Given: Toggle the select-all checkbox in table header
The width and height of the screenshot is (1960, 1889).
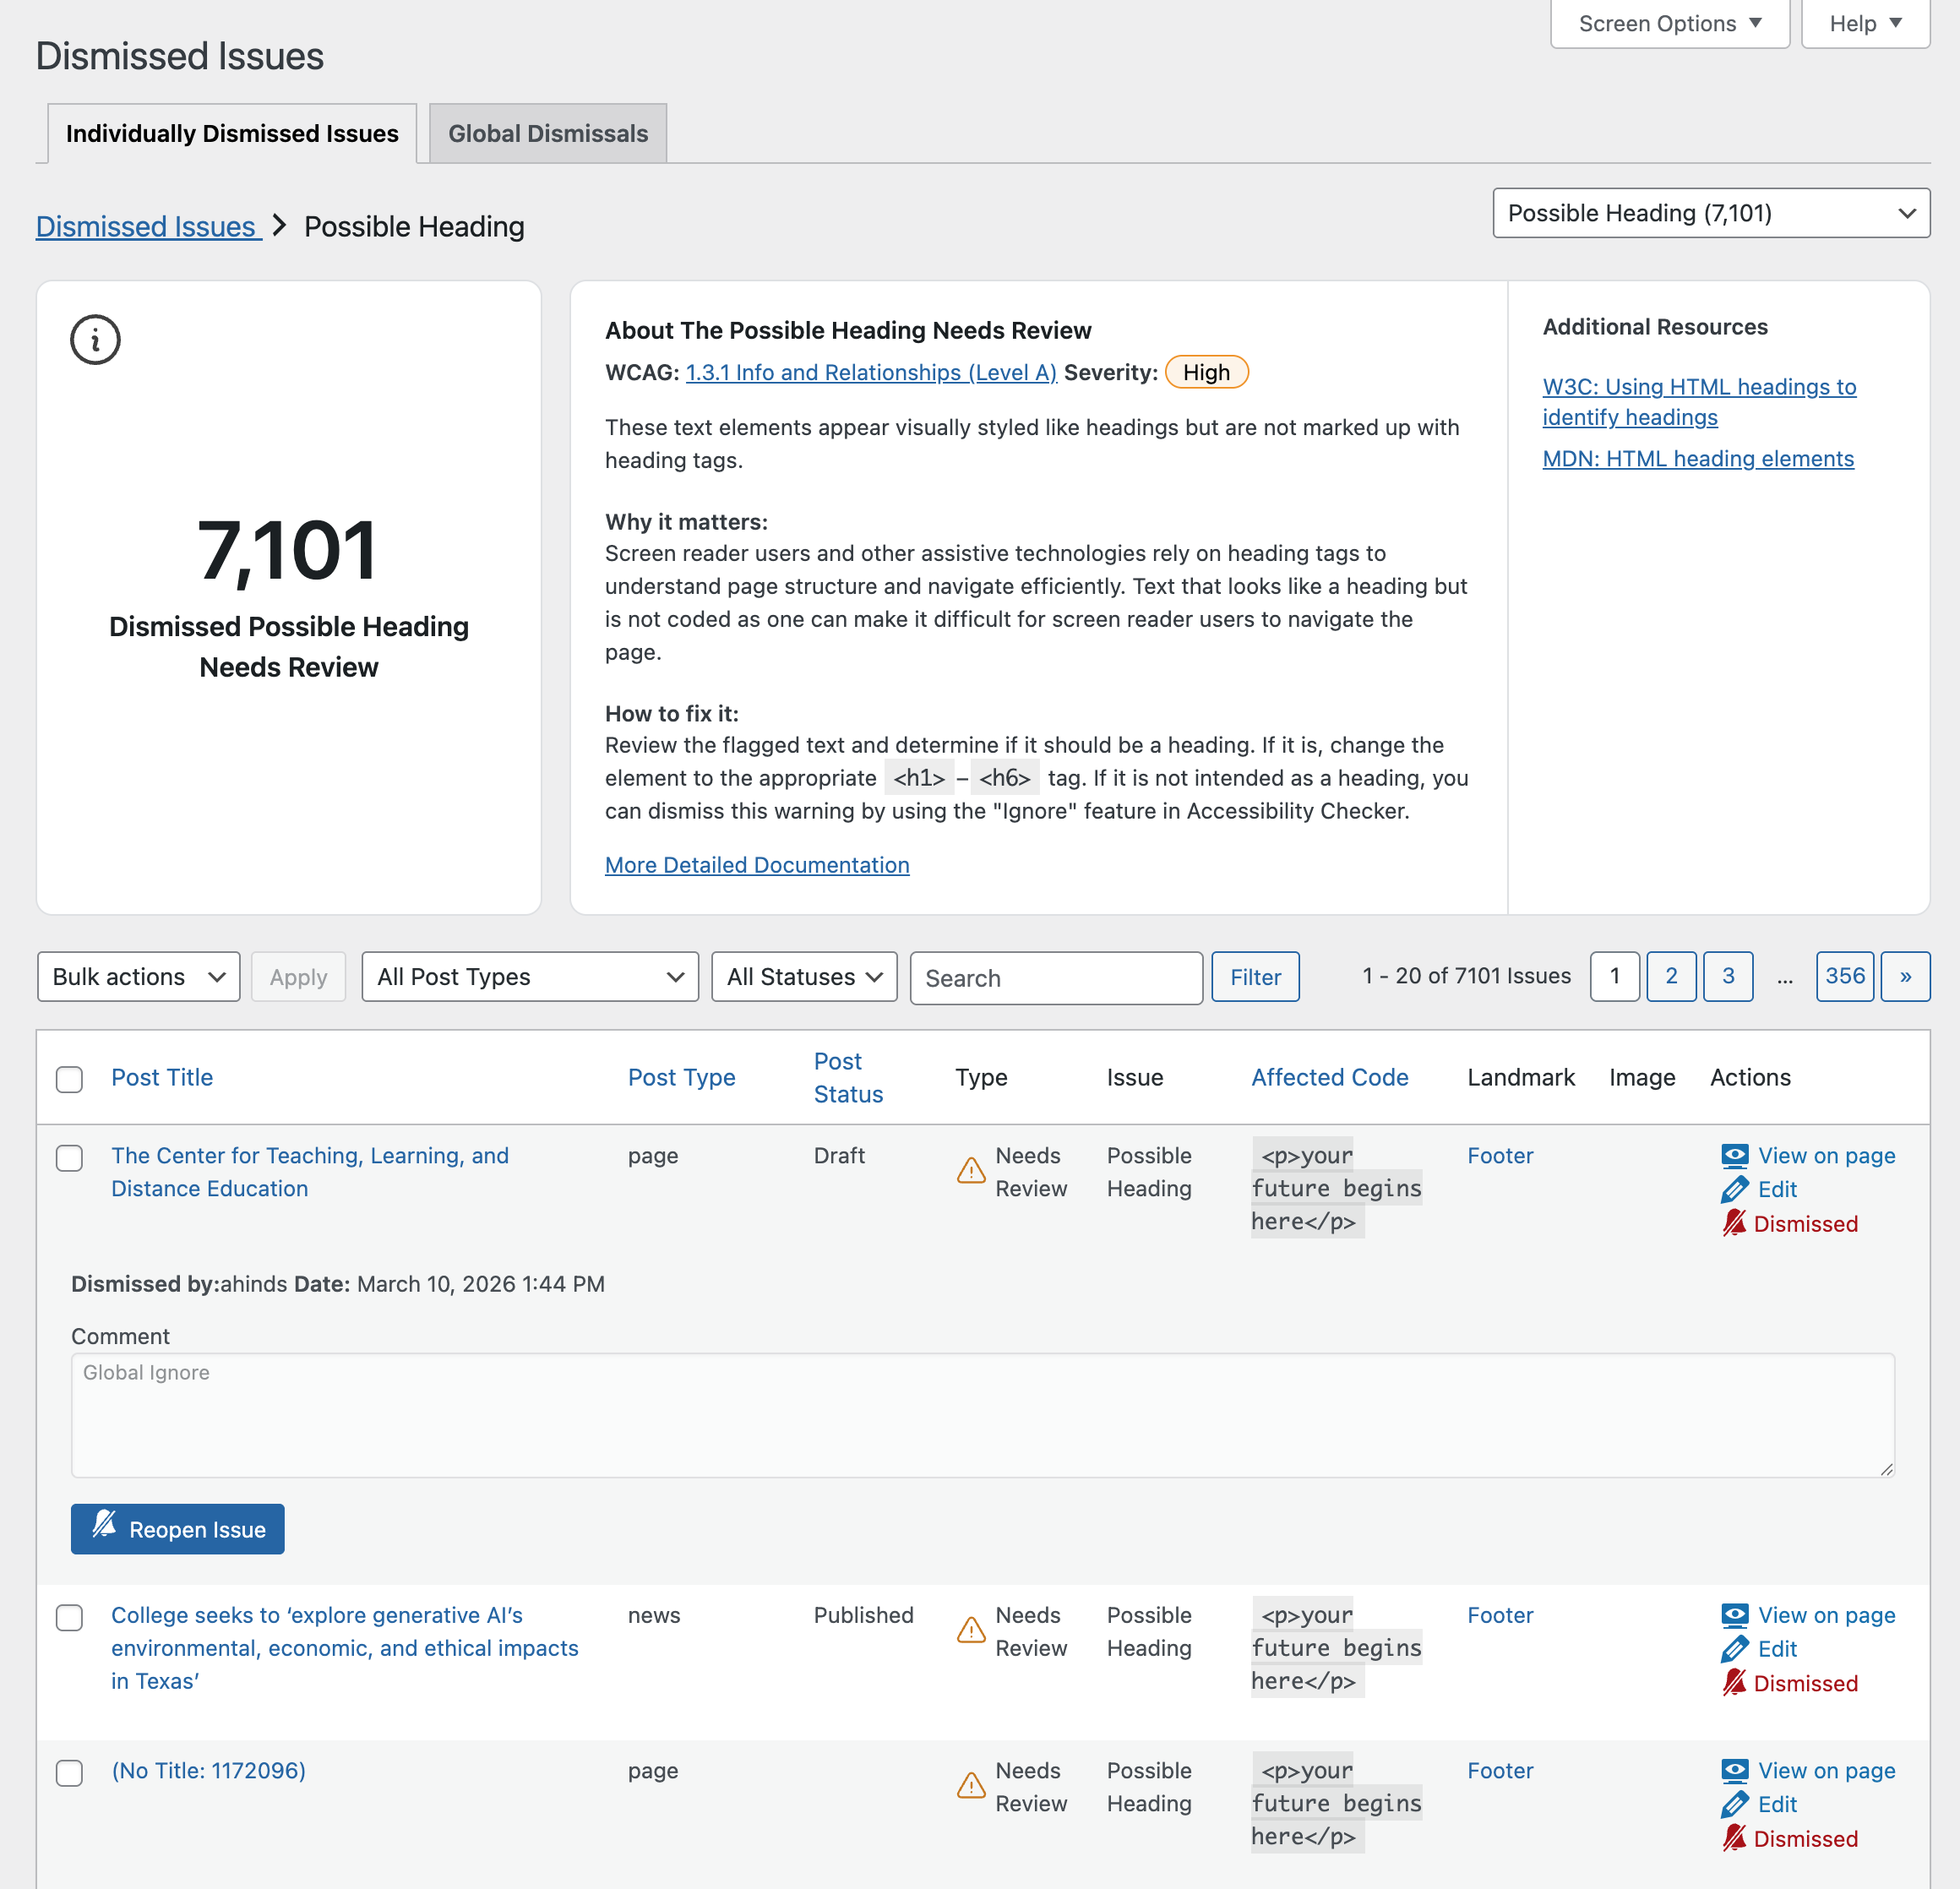Looking at the screenshot, I should tap(69, 1080).
